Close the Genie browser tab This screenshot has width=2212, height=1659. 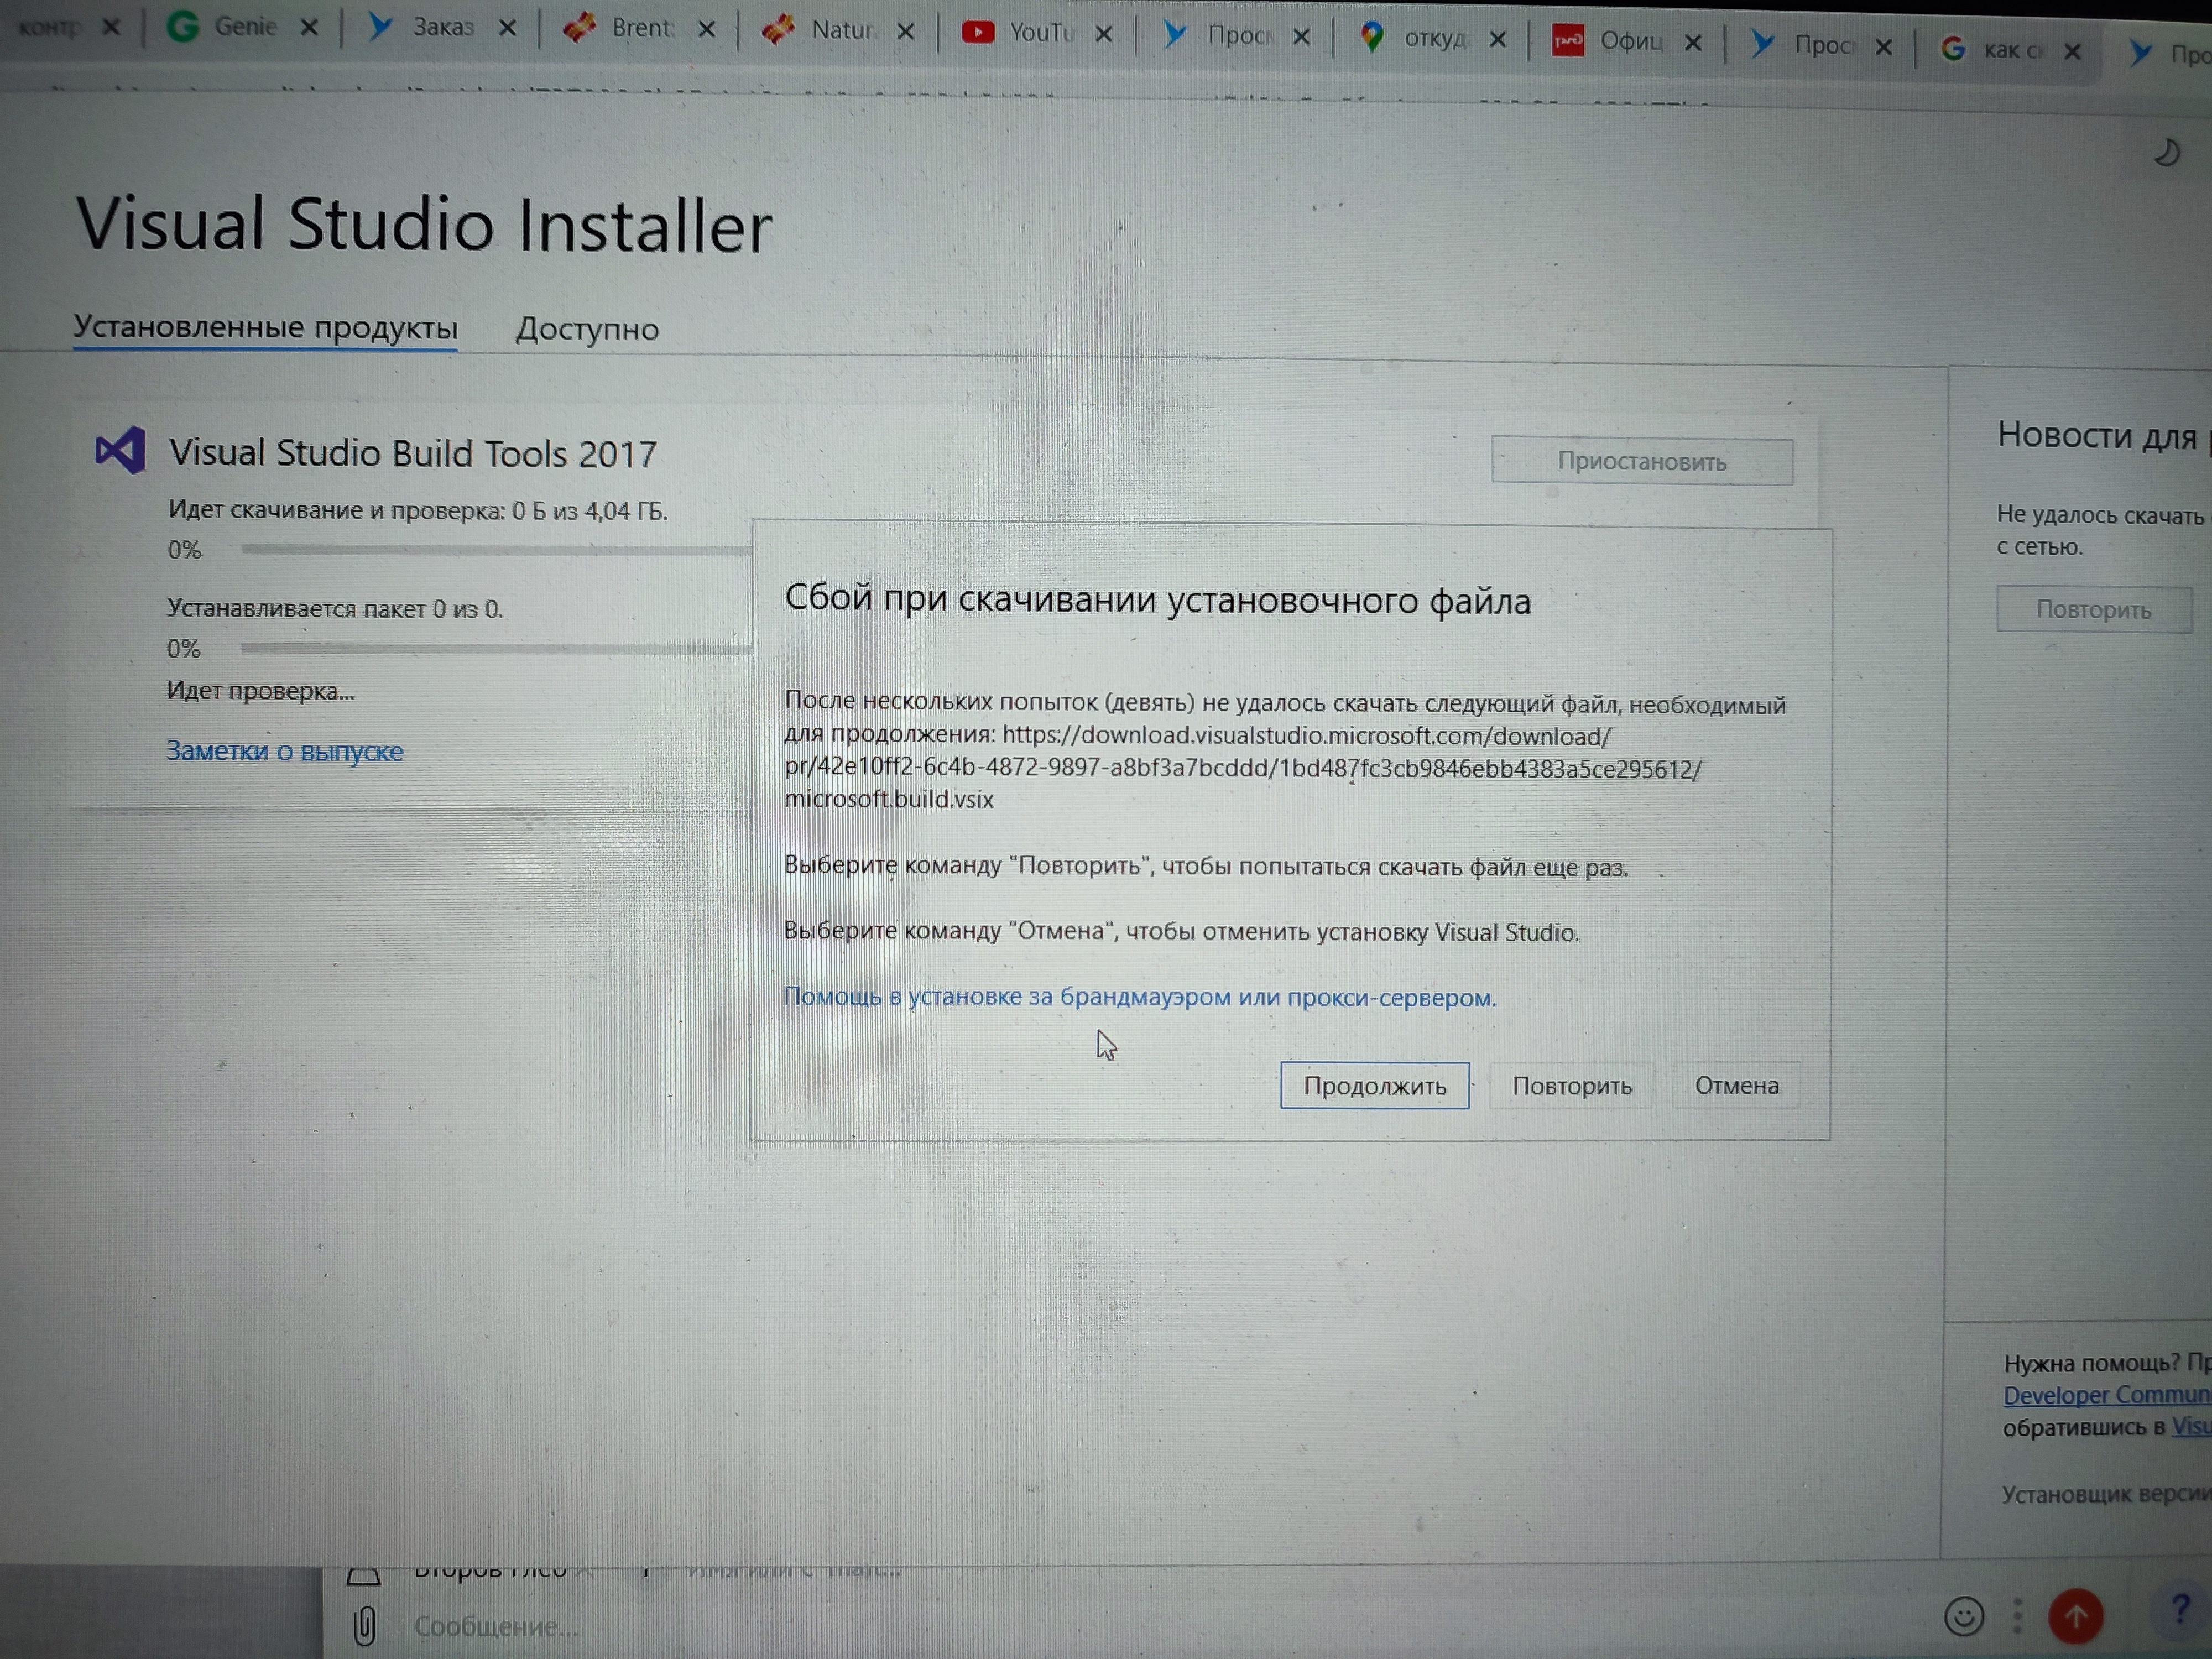point(309,27)
